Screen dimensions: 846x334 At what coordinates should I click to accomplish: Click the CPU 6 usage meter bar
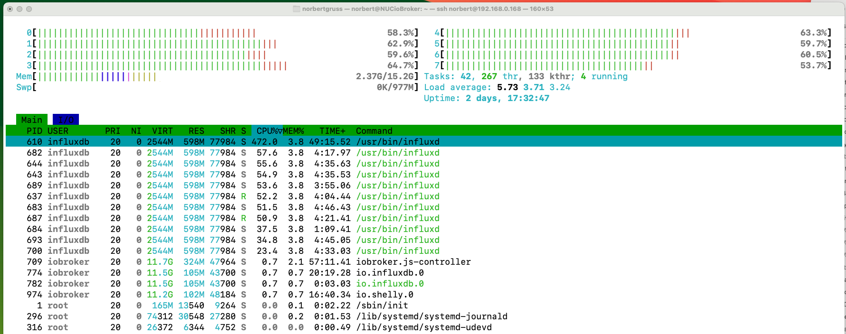click(x=633, y=55)
